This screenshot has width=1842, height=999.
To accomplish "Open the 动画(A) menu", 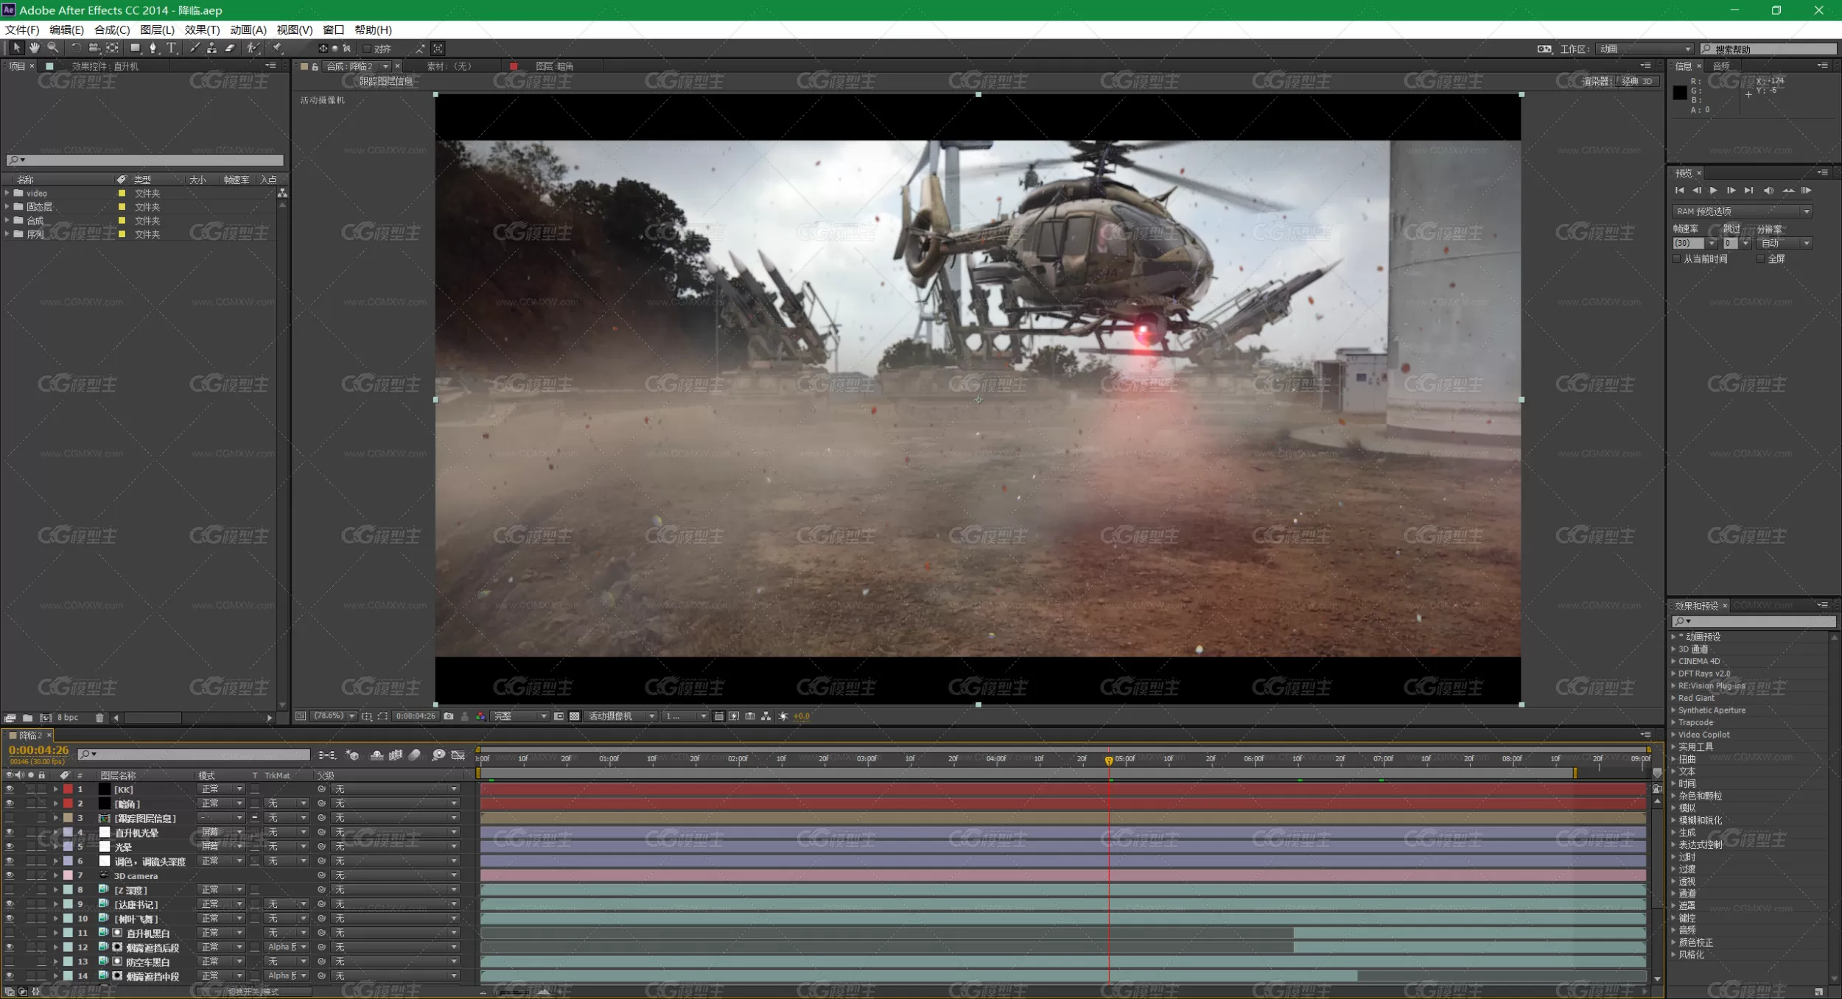I will point(248,30).
